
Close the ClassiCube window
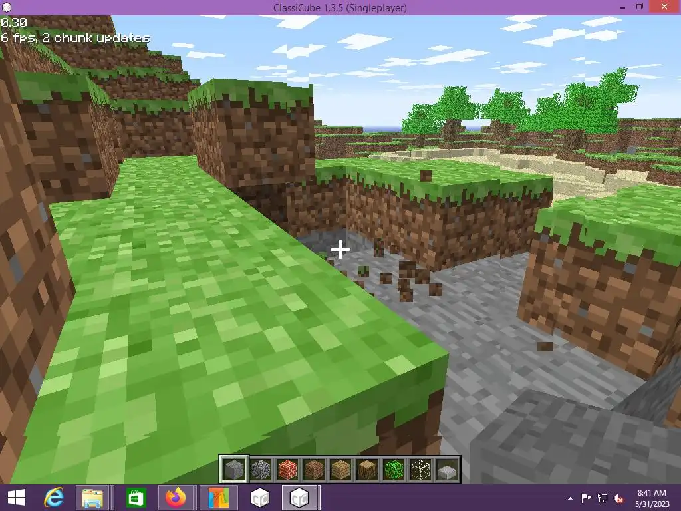tap(664, 7)
